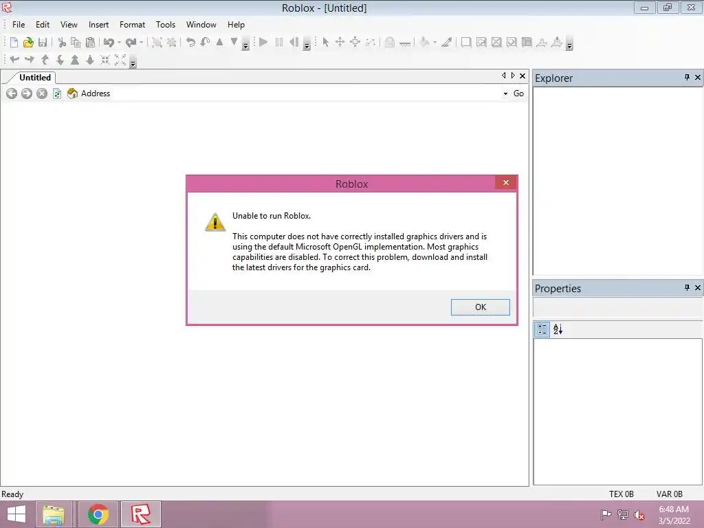The height and width of the screenshot is (528, 704).
Task: Click the Ungroup objects icon
Action: click(x=171, y=42)
